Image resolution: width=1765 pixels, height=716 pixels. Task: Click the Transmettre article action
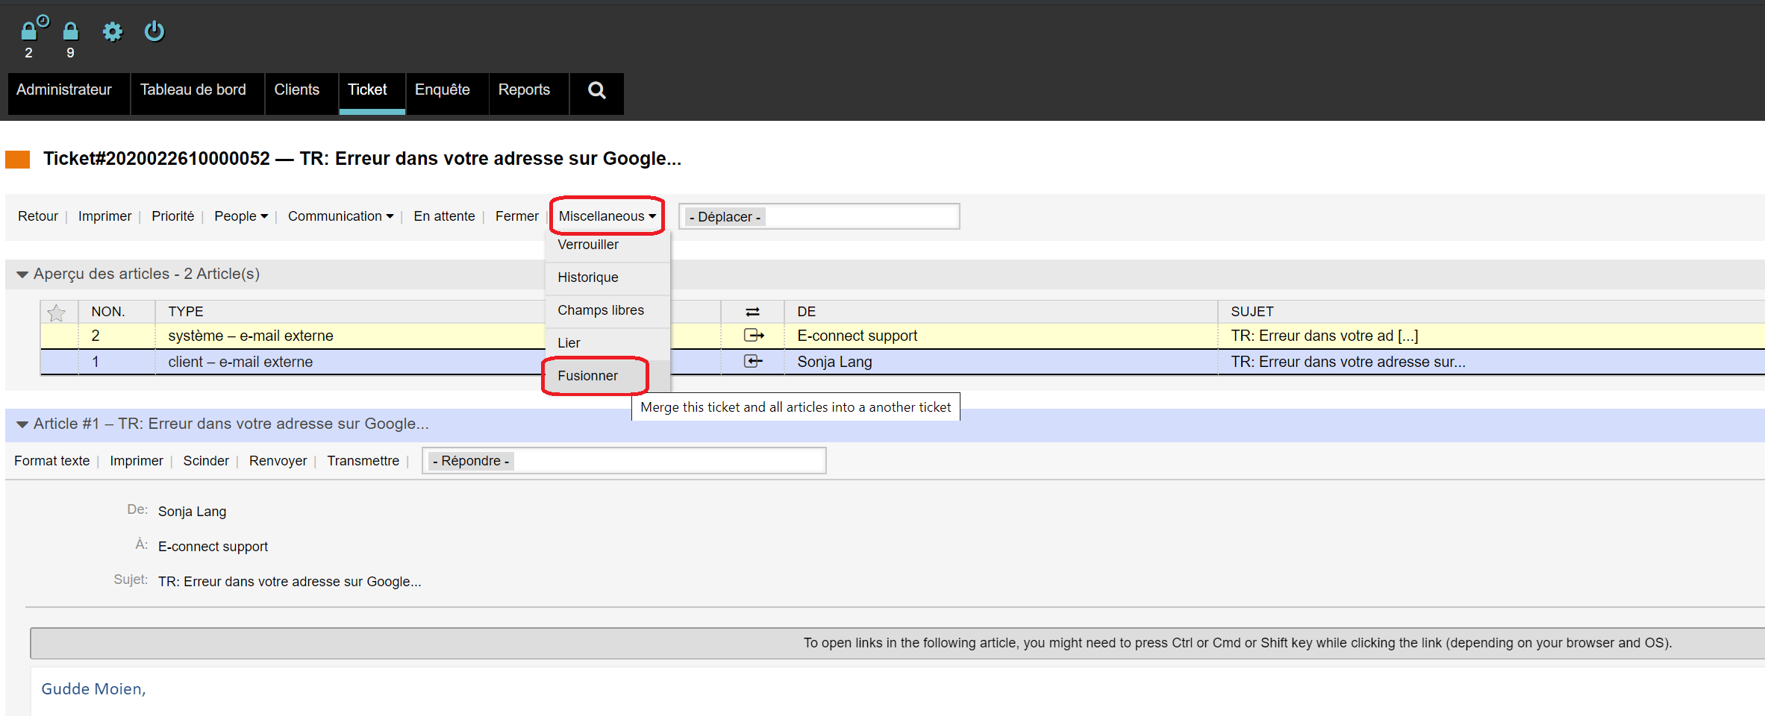tap(363, 461)
